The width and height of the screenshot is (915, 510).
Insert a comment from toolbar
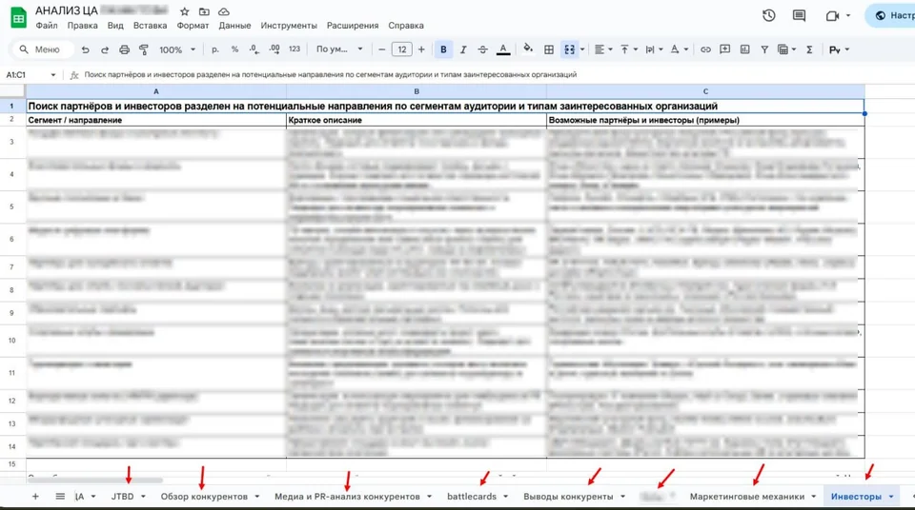pyautogui.click(x=724, y=49)
